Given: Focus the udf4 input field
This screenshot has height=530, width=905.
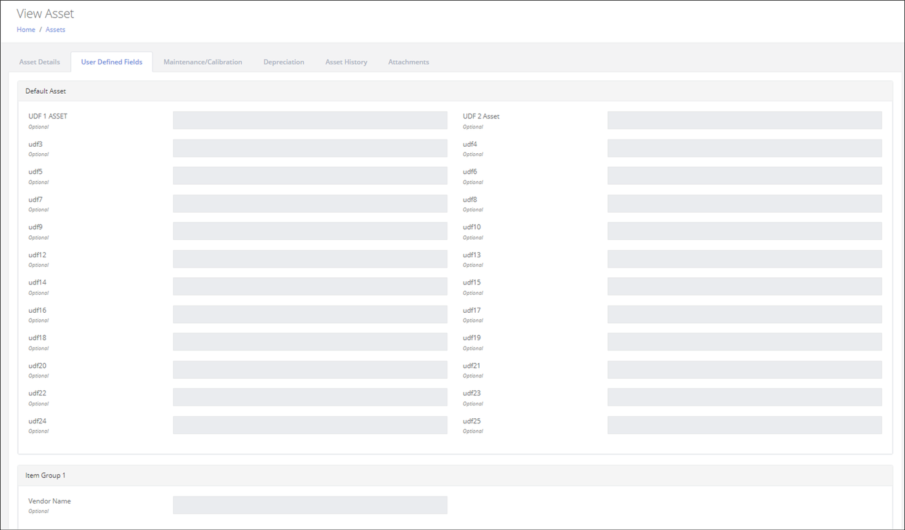Looking at the screenshot, I should tap(745, 148).
